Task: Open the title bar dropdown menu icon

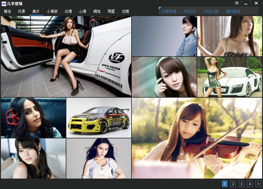Action: click(237, 3)
